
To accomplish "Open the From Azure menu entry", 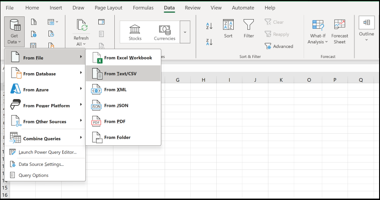I will tap(45, 89).
